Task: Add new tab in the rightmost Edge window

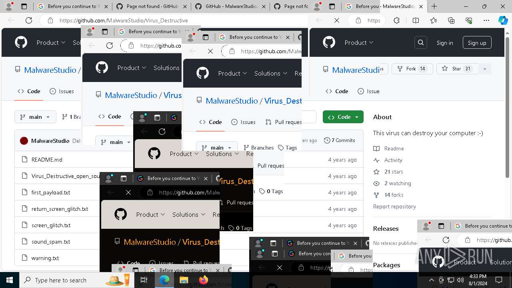Action: pyautogui.click(x=434, y=6)
